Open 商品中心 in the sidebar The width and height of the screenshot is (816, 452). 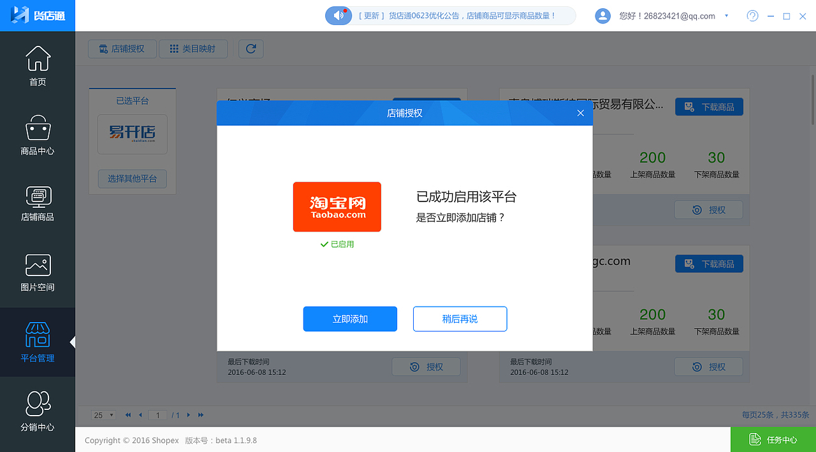[38, 136]
